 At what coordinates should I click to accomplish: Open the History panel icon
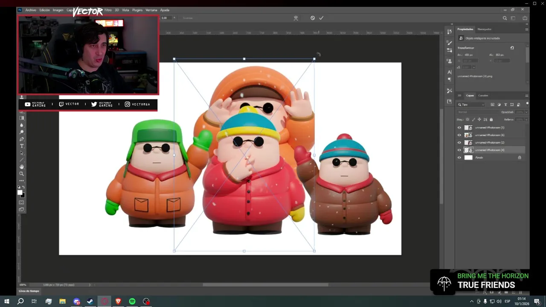click(449, 32)
